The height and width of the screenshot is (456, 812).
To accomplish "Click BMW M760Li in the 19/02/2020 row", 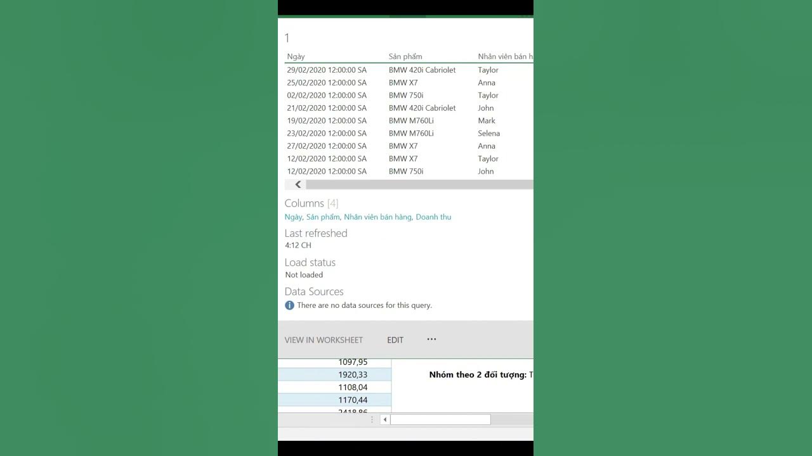I will click(411, 121).
